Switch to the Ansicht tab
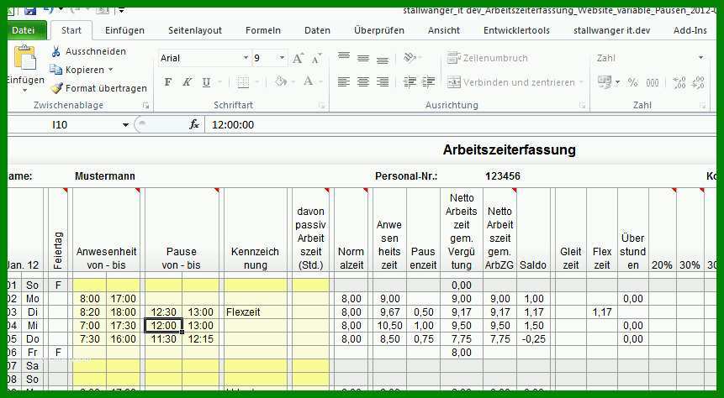 (444, 30)
